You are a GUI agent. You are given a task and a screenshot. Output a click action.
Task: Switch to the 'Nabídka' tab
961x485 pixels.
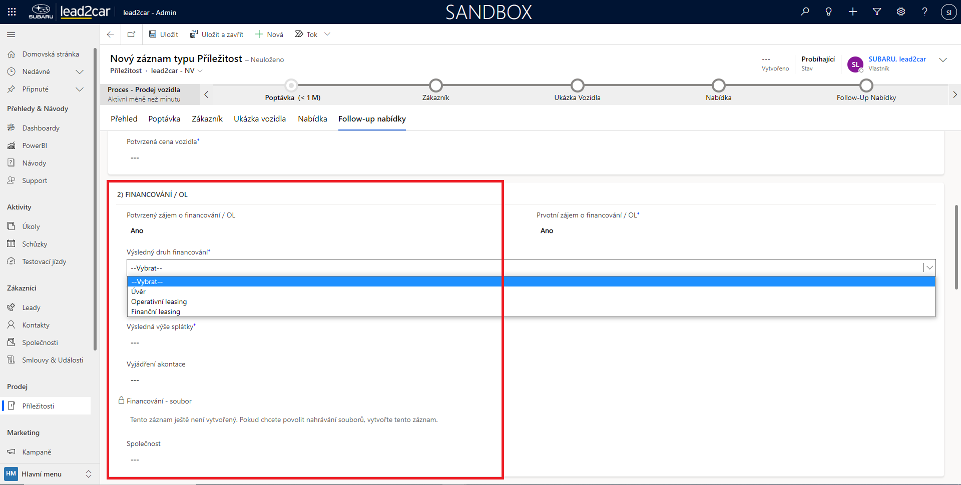[x=312, y=119]
